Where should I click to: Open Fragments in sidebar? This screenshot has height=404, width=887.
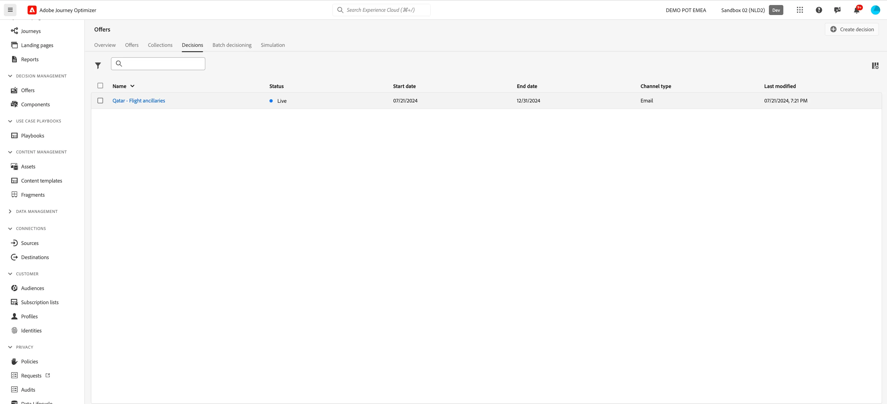coord(33,195)
